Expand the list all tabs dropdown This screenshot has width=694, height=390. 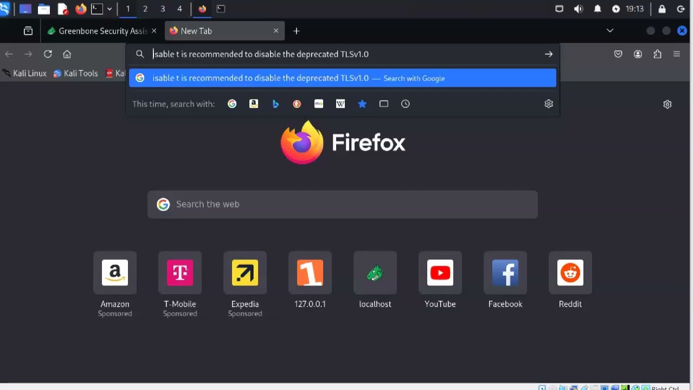[x=610, y=31]
